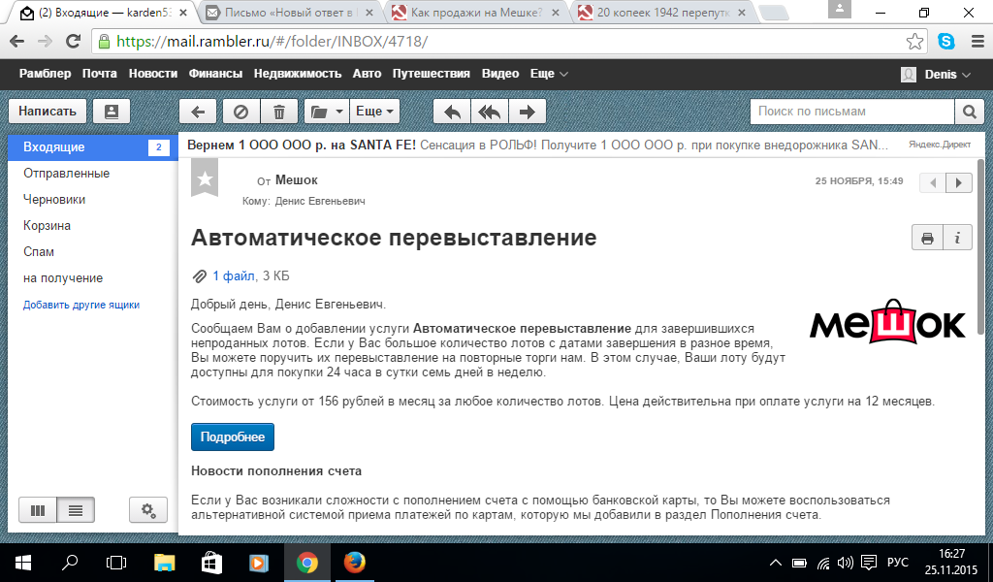The width and height of the screenshot is (993, 582).
Task: Open the Windows Start menu
Action: 23,563
